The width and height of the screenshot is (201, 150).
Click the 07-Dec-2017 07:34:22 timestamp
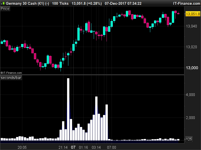pos(123,3)
